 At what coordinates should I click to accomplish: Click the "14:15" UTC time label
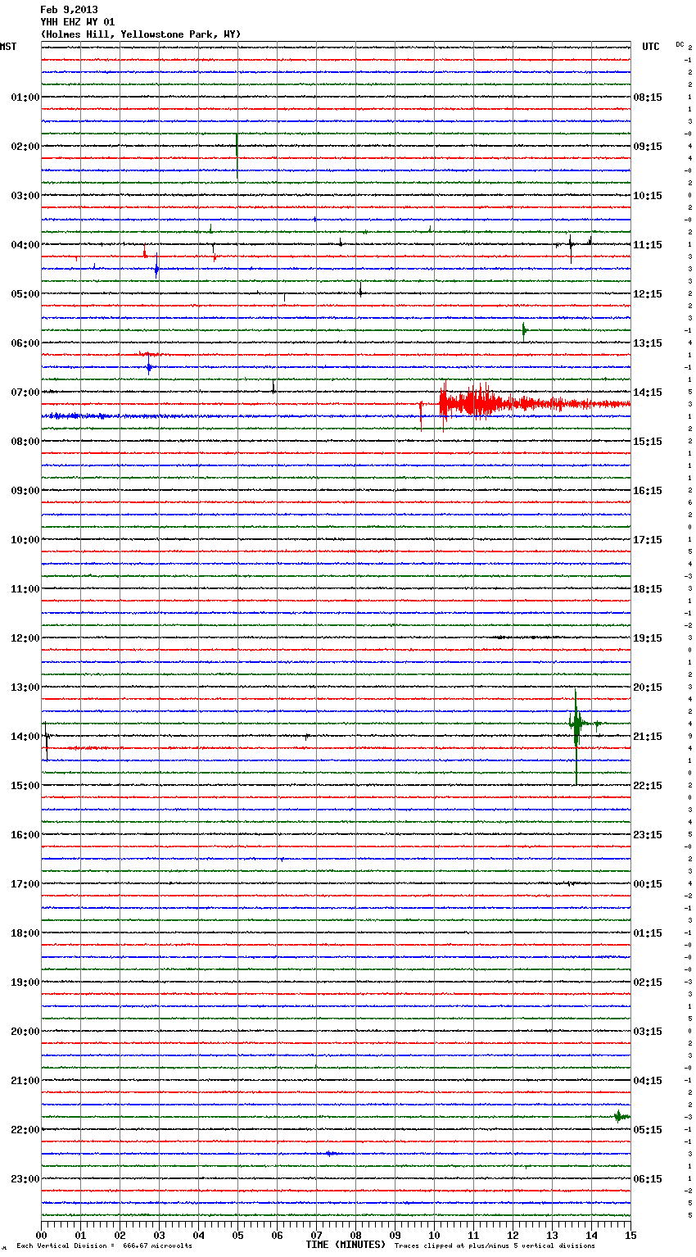click(x=648, y=393)
